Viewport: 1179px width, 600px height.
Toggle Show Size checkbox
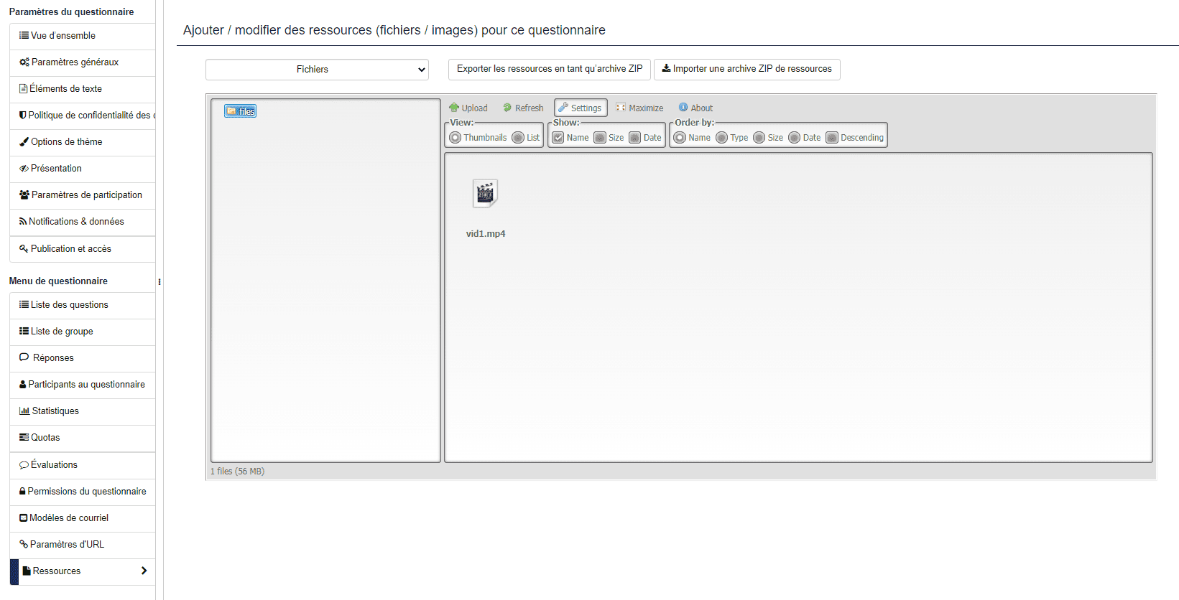600,138
